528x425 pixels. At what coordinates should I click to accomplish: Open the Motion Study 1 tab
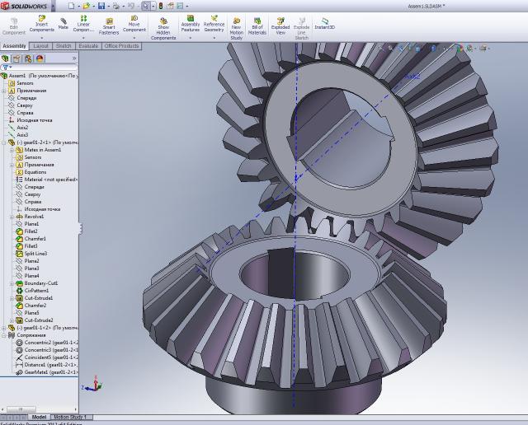[69, 418]
